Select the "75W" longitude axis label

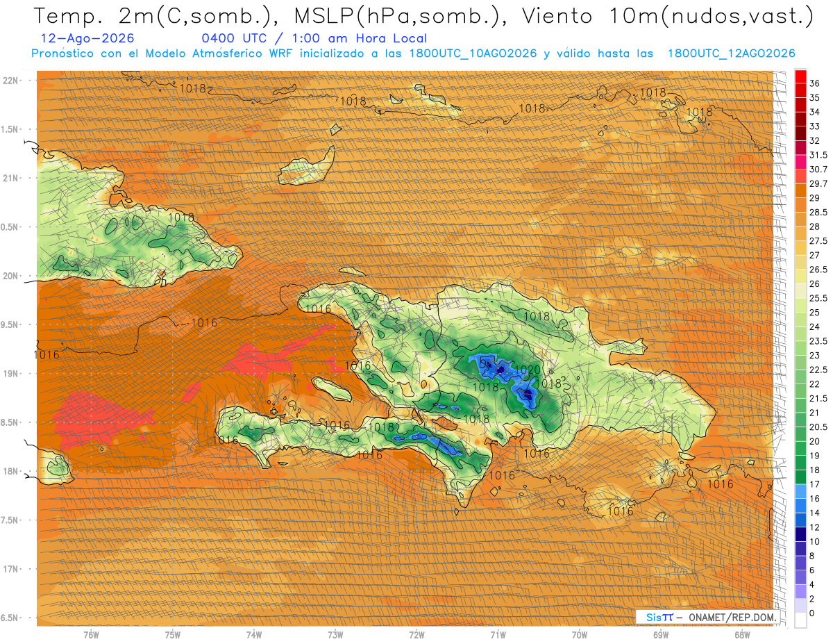(173, 634)
